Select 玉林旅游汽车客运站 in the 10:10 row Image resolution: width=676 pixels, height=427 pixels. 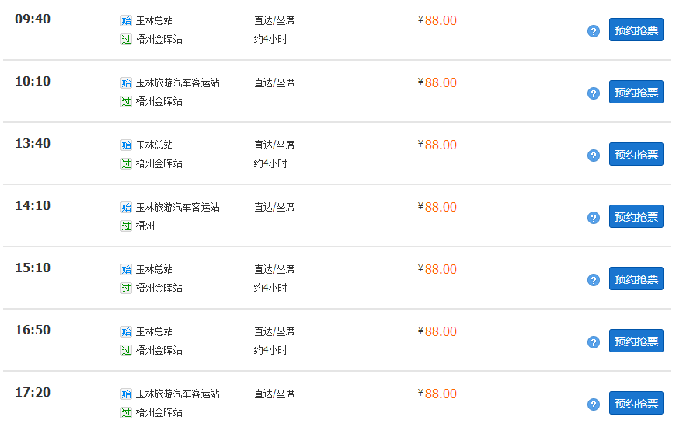tap(178, 82)
